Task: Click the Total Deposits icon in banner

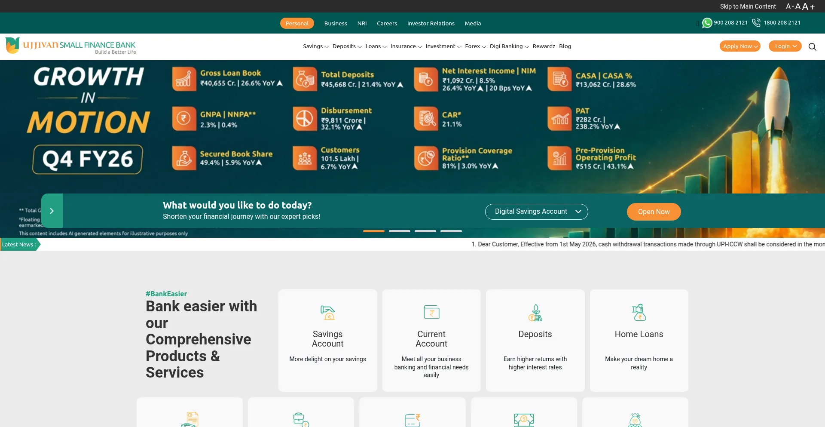Action: coord(305,79)
